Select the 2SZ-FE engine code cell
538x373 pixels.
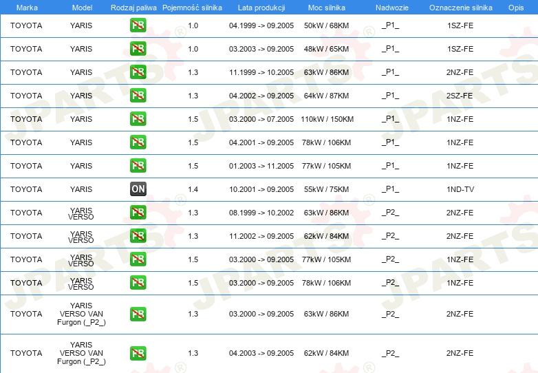[460, 96]
